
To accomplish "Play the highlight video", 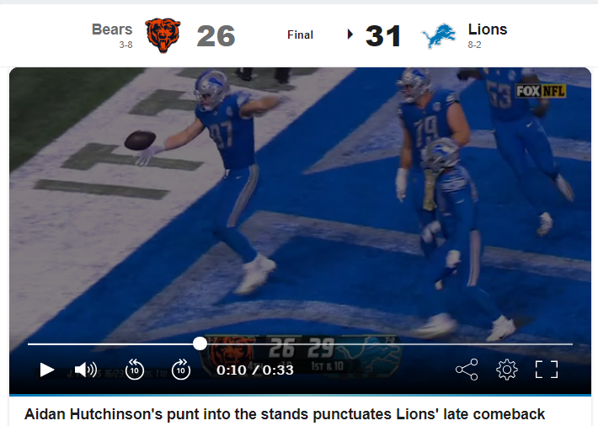I will 47,370.
